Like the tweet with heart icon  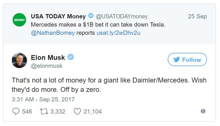pos(77,111)
